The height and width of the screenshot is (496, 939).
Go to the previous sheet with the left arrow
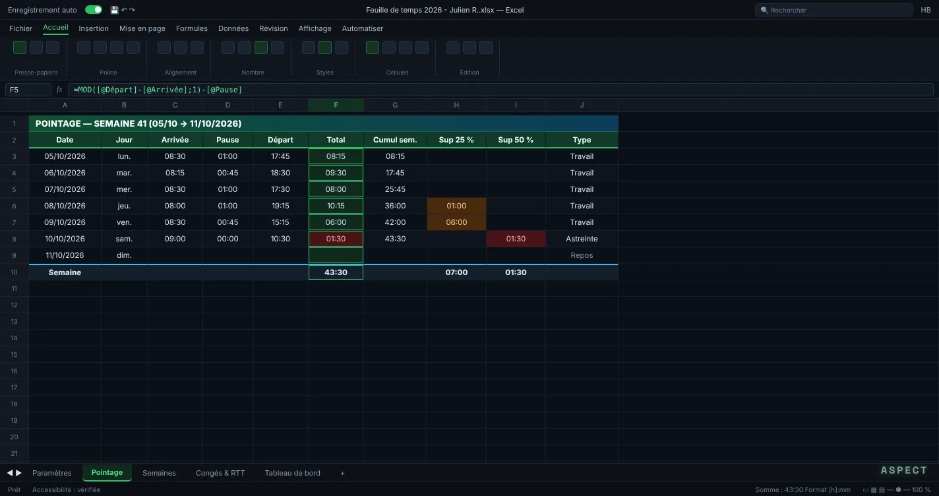click(x=10, y=473)
